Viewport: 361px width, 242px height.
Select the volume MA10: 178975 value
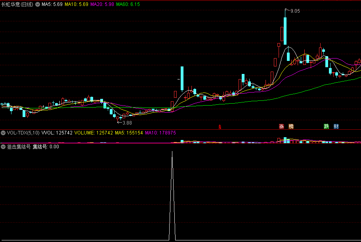click(160, 133)
